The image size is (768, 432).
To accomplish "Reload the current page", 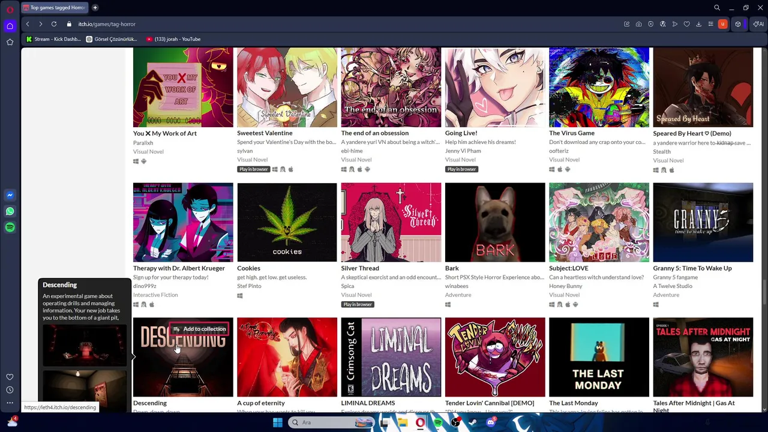I will click(54, 24).
